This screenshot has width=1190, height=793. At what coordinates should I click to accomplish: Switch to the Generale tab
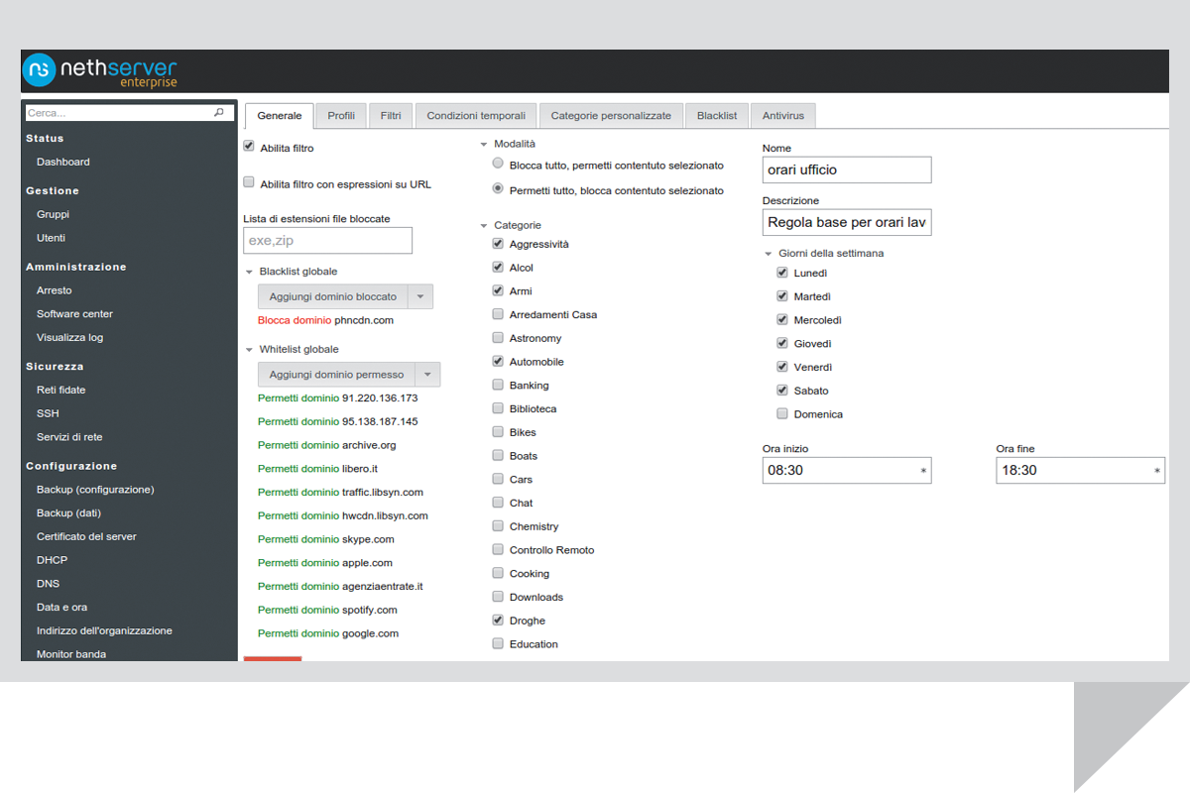pyautogui.click(x=280, y=116)
